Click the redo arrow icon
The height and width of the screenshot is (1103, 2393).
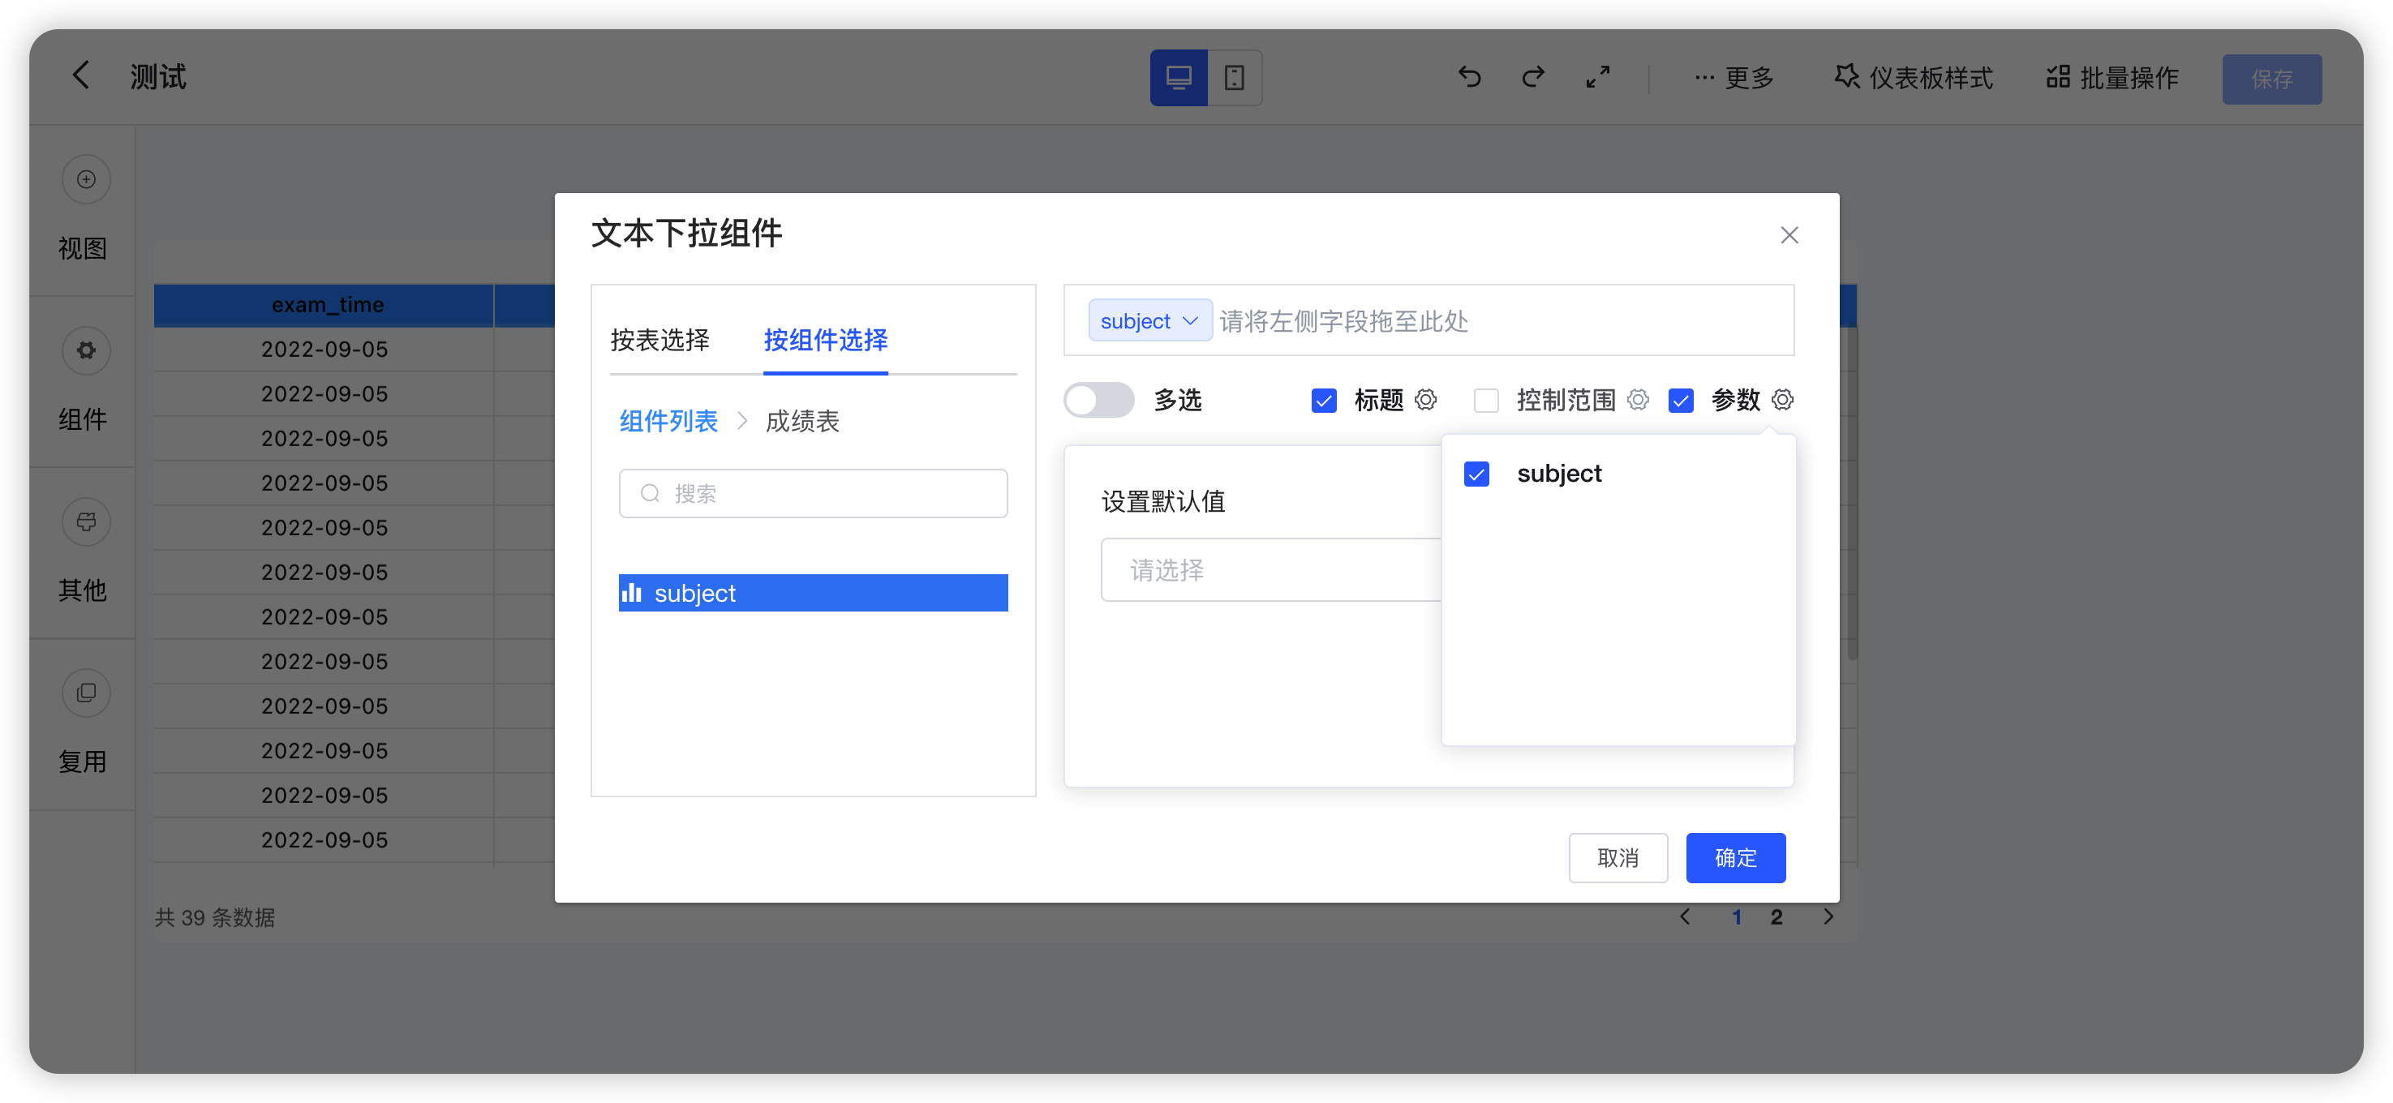coord(1534,76)
